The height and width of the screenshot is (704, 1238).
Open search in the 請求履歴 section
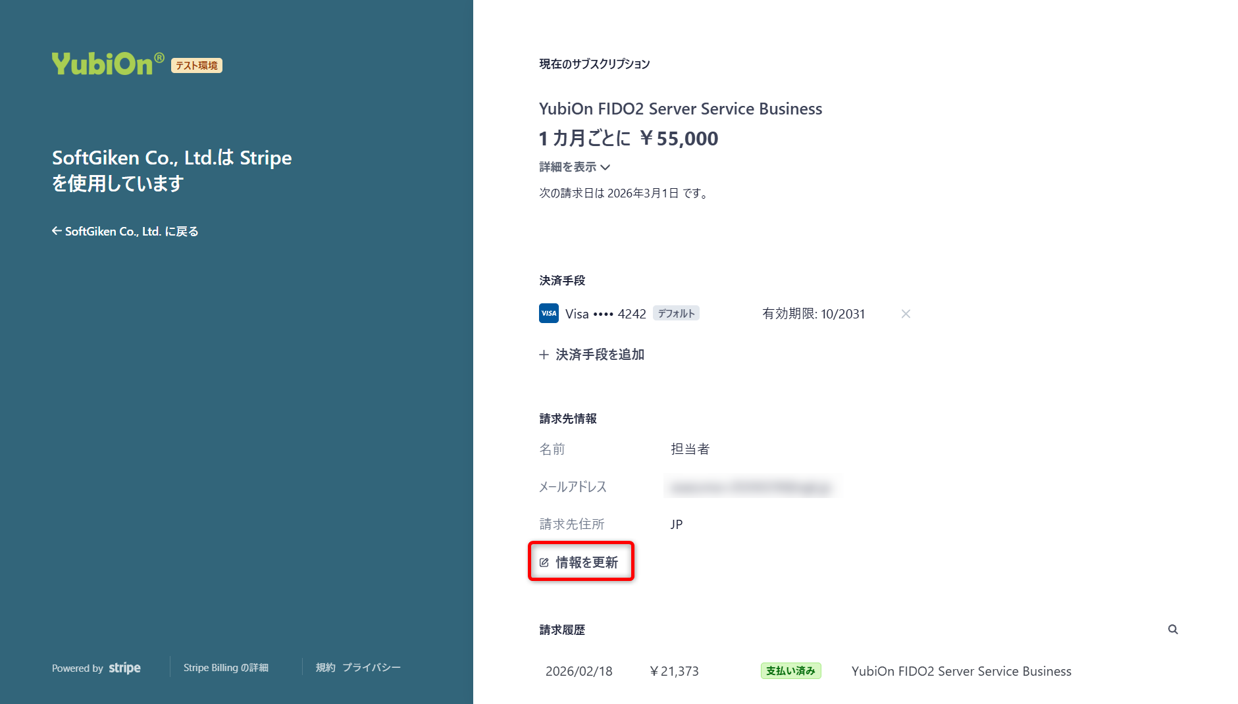1173,630
